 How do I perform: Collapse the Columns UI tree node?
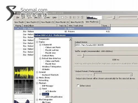[x=40, y=45]
